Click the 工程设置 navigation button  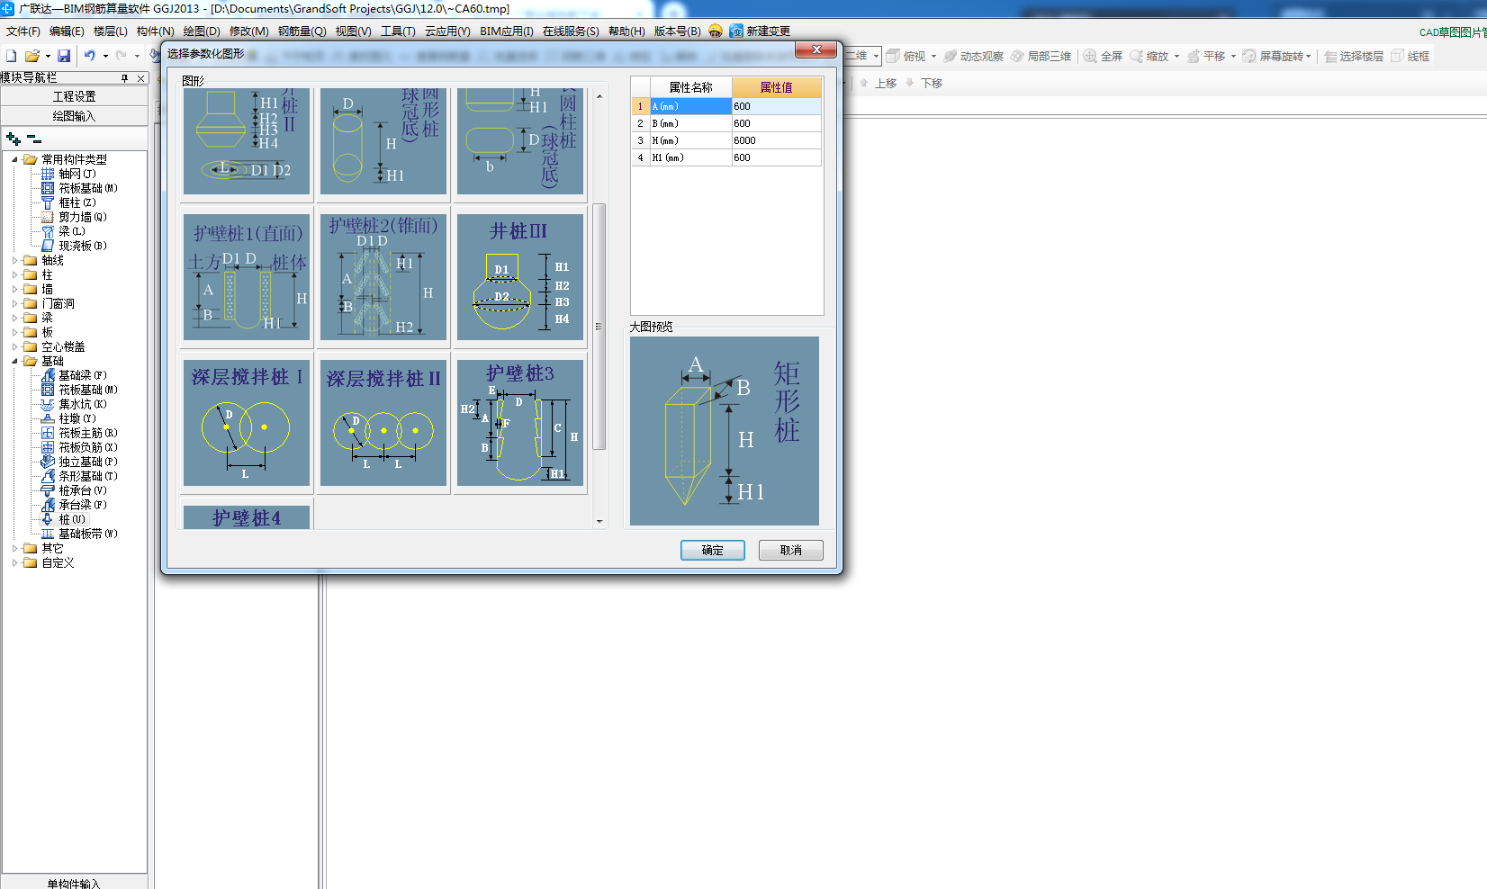pos(74,96)
